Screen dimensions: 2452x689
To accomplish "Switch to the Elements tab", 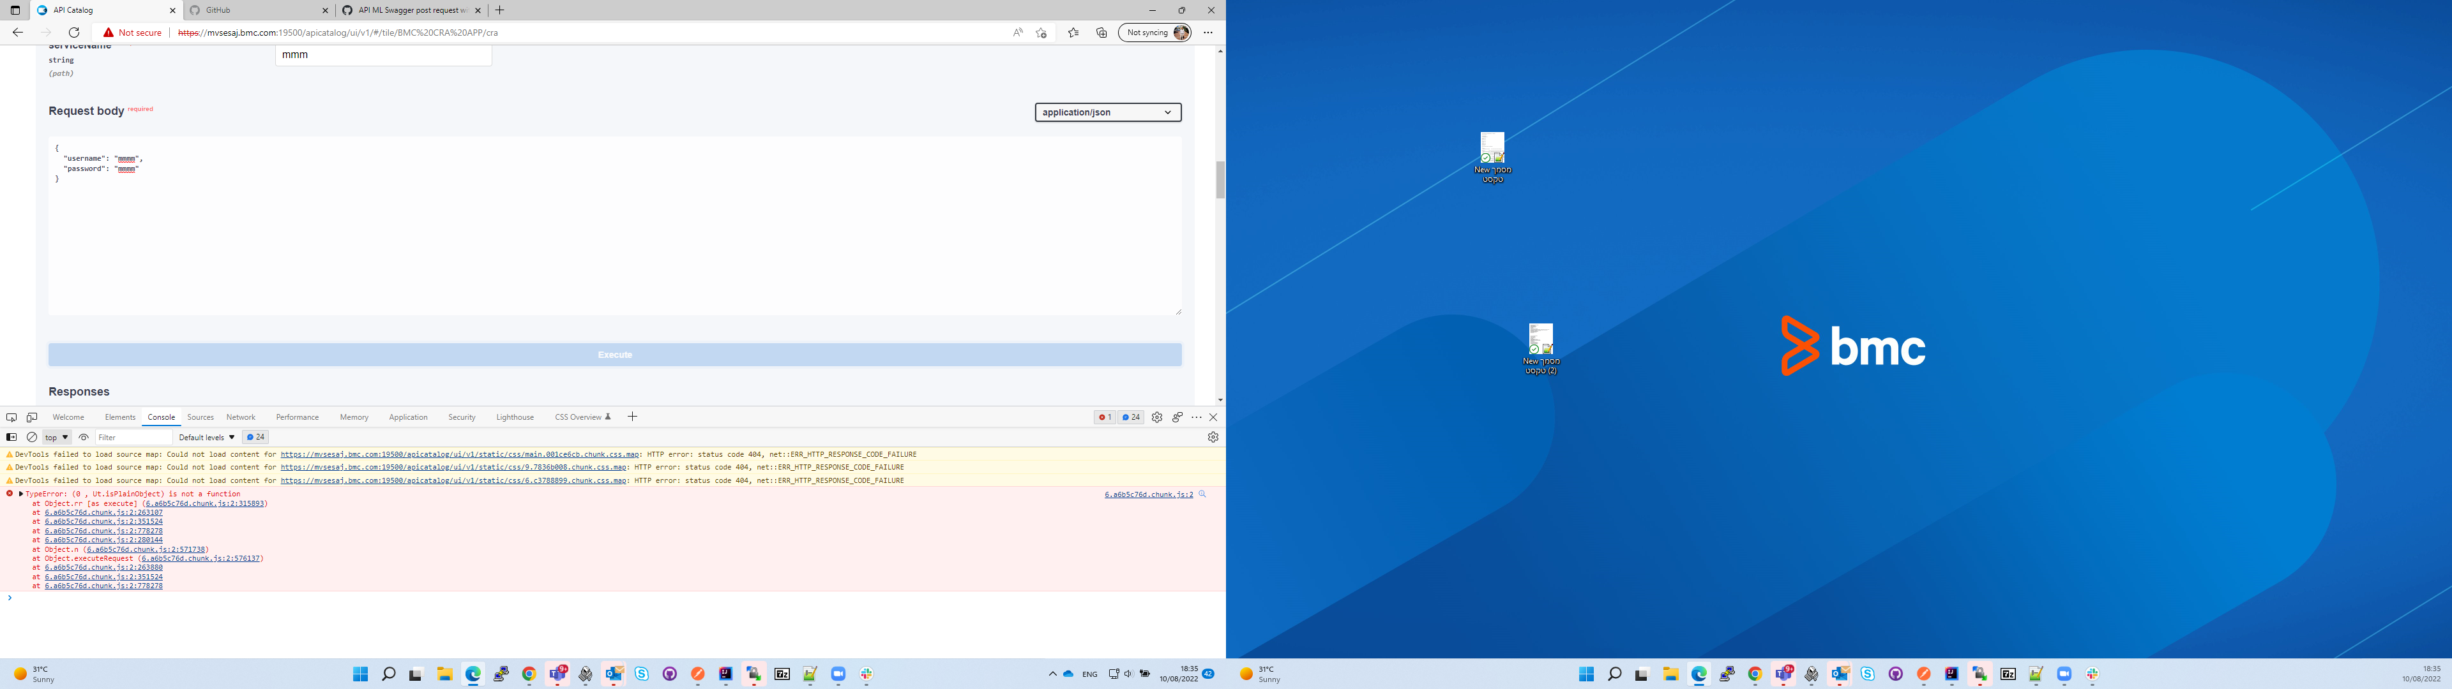I will (120, 417).
